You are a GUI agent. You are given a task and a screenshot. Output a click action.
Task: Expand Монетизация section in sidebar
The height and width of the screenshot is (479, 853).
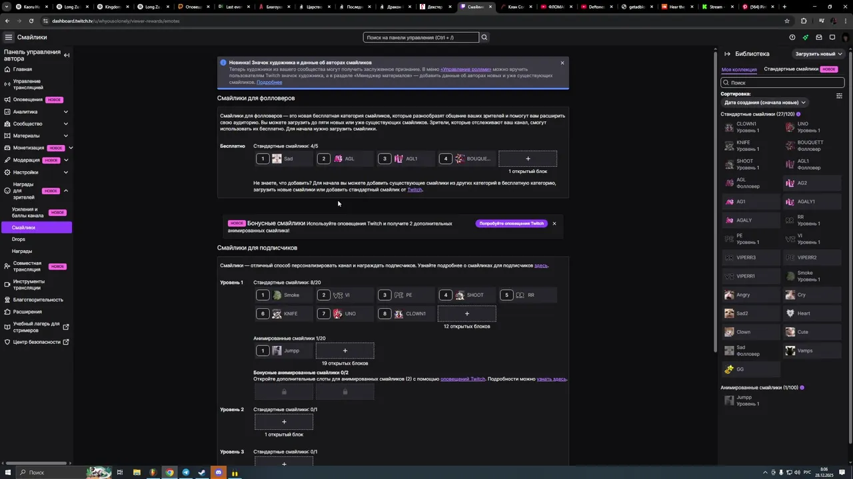click(x=70, y=148)
